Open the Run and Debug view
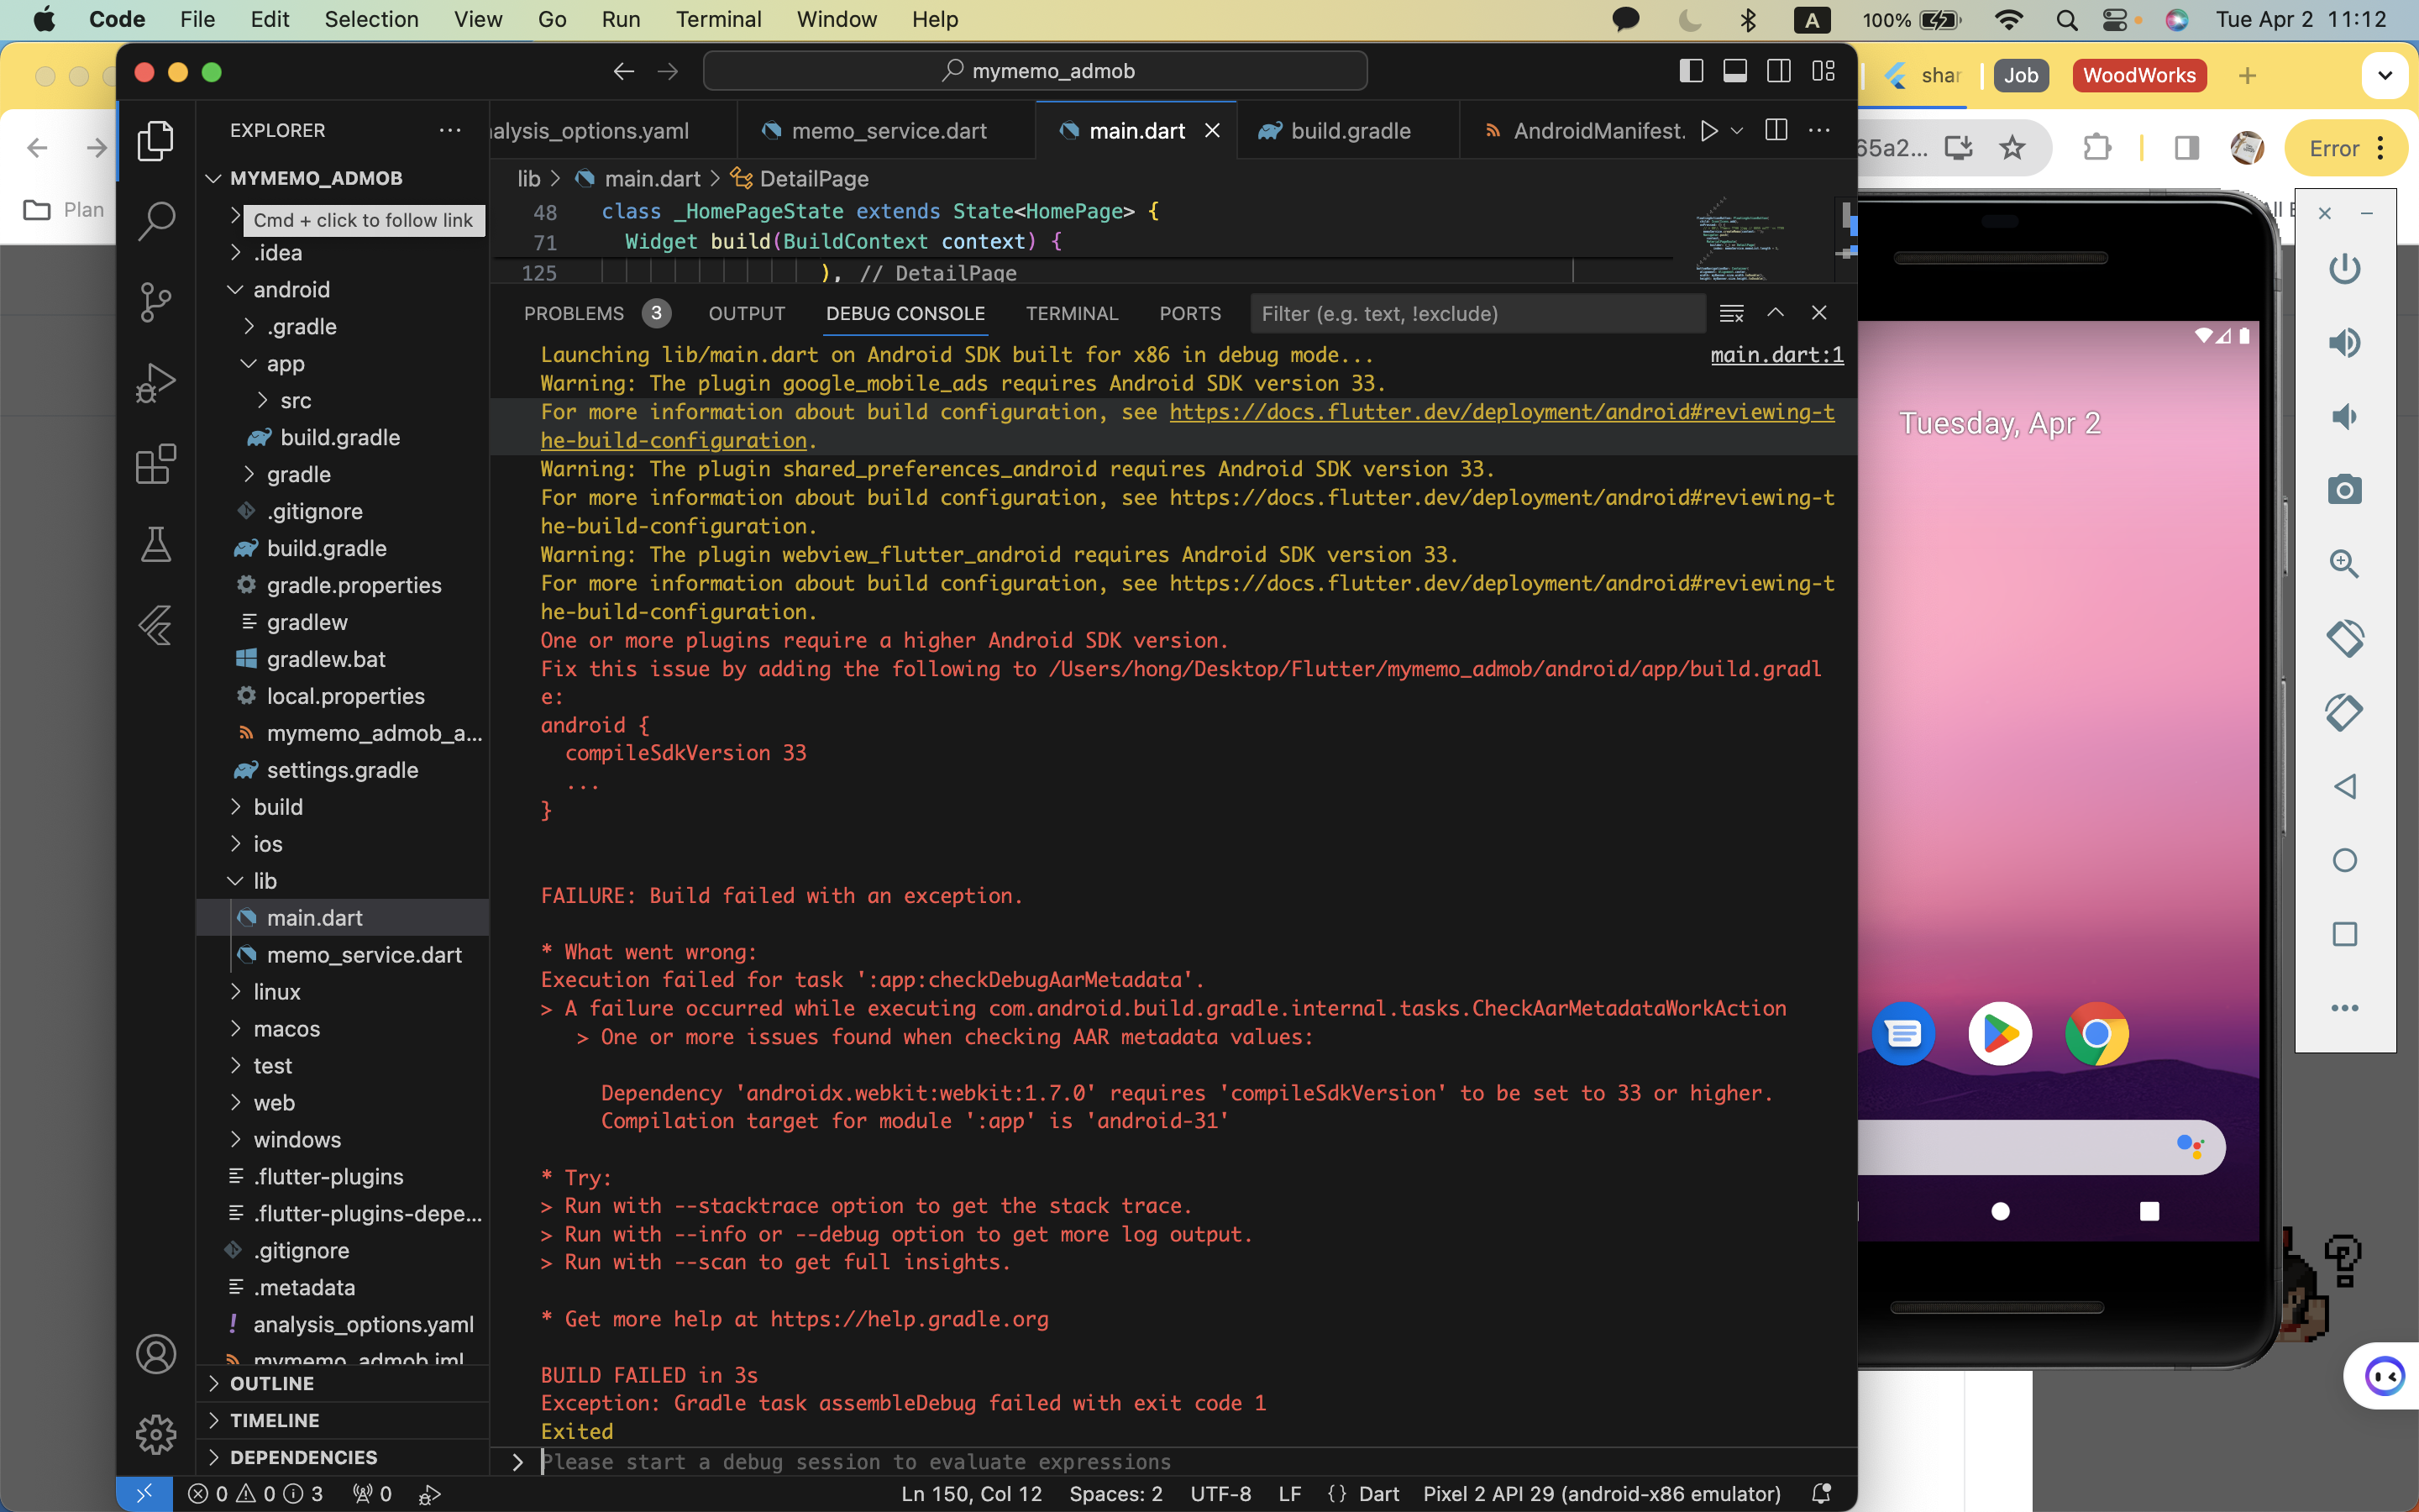This screenshot has width=2419, height=1512. pyautogui.click(x=156, y=383)
